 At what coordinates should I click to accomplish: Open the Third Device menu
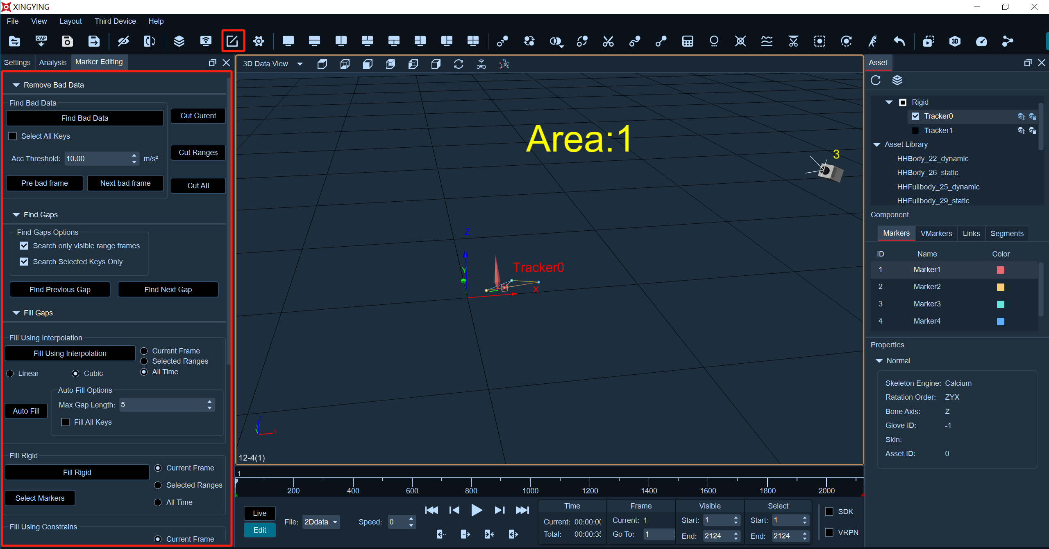pyautogui.click(x=115, y=21)
